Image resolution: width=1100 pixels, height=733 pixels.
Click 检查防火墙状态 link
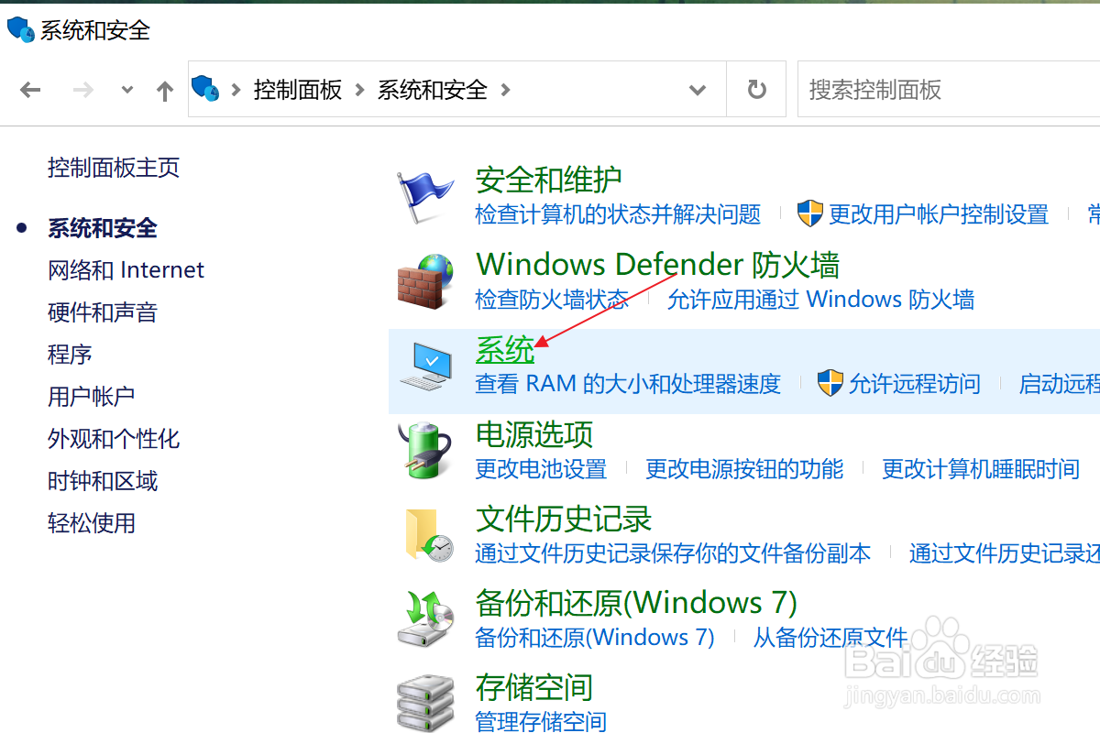pos(552,299)
